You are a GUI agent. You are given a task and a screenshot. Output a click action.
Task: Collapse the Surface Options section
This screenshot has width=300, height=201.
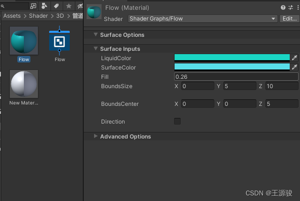pyautogui.click(x=96, y=35)
